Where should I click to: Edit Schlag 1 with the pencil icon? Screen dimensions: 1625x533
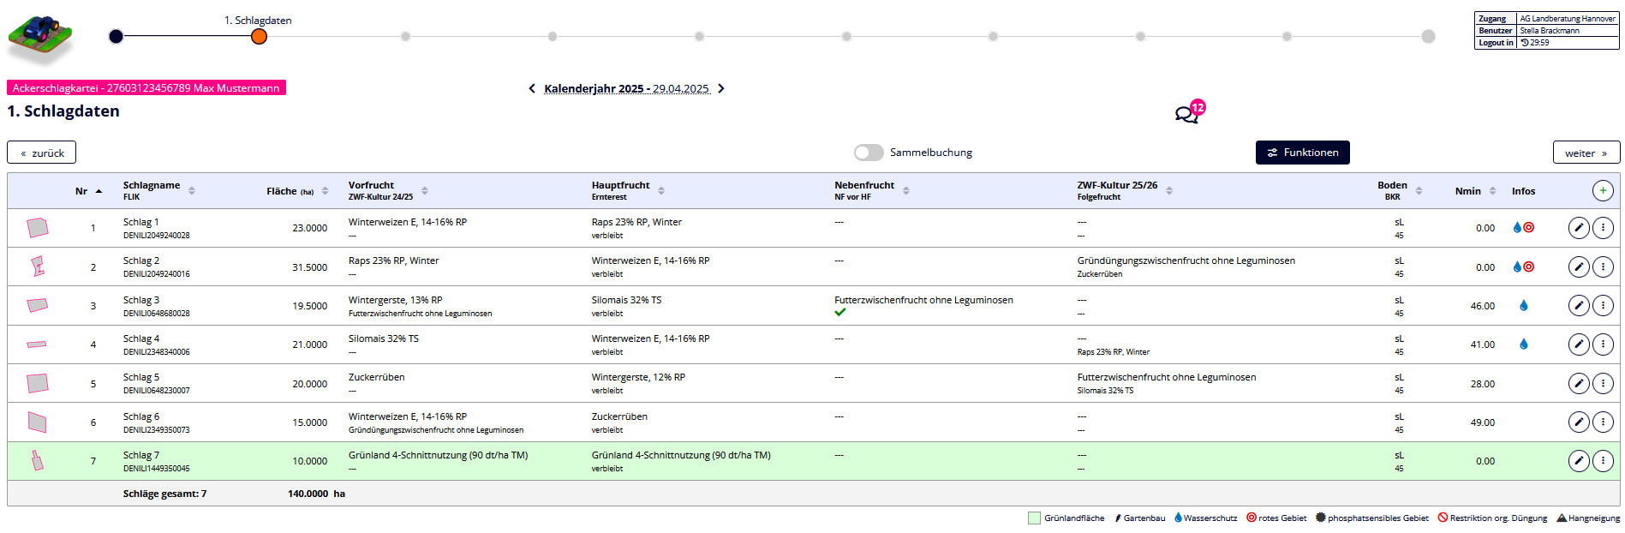coord(1579,228)
